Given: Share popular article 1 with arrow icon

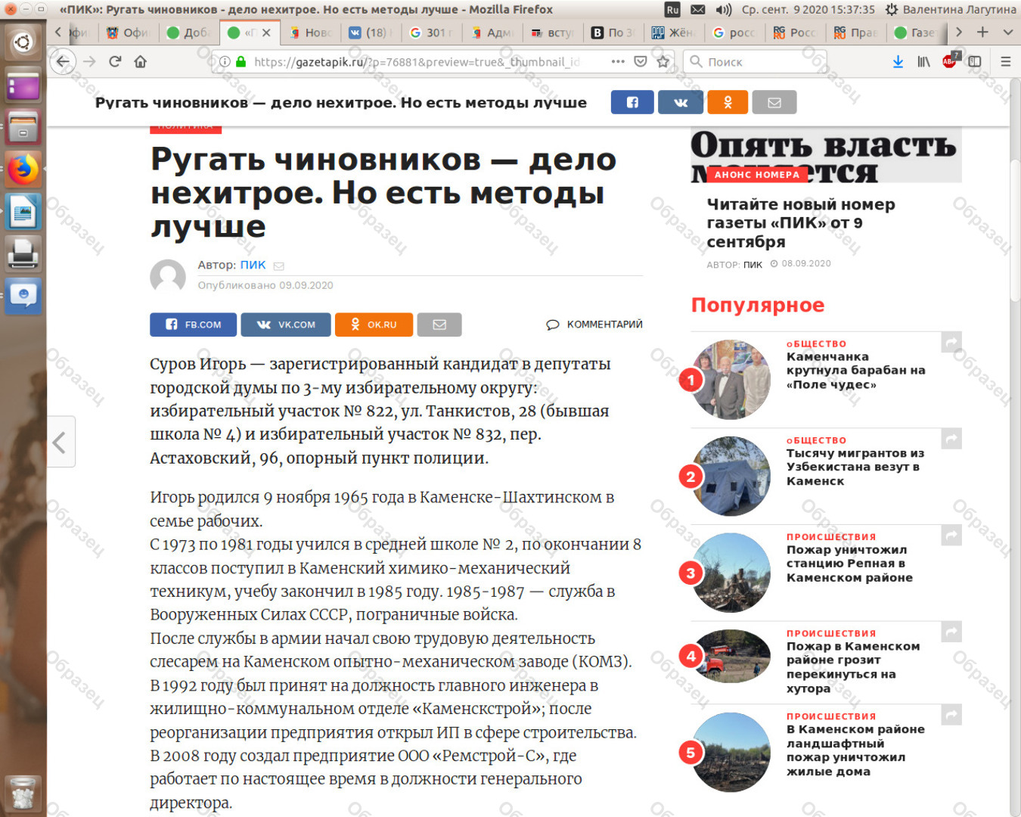Looking at the screenshot, I should [951, 342].
